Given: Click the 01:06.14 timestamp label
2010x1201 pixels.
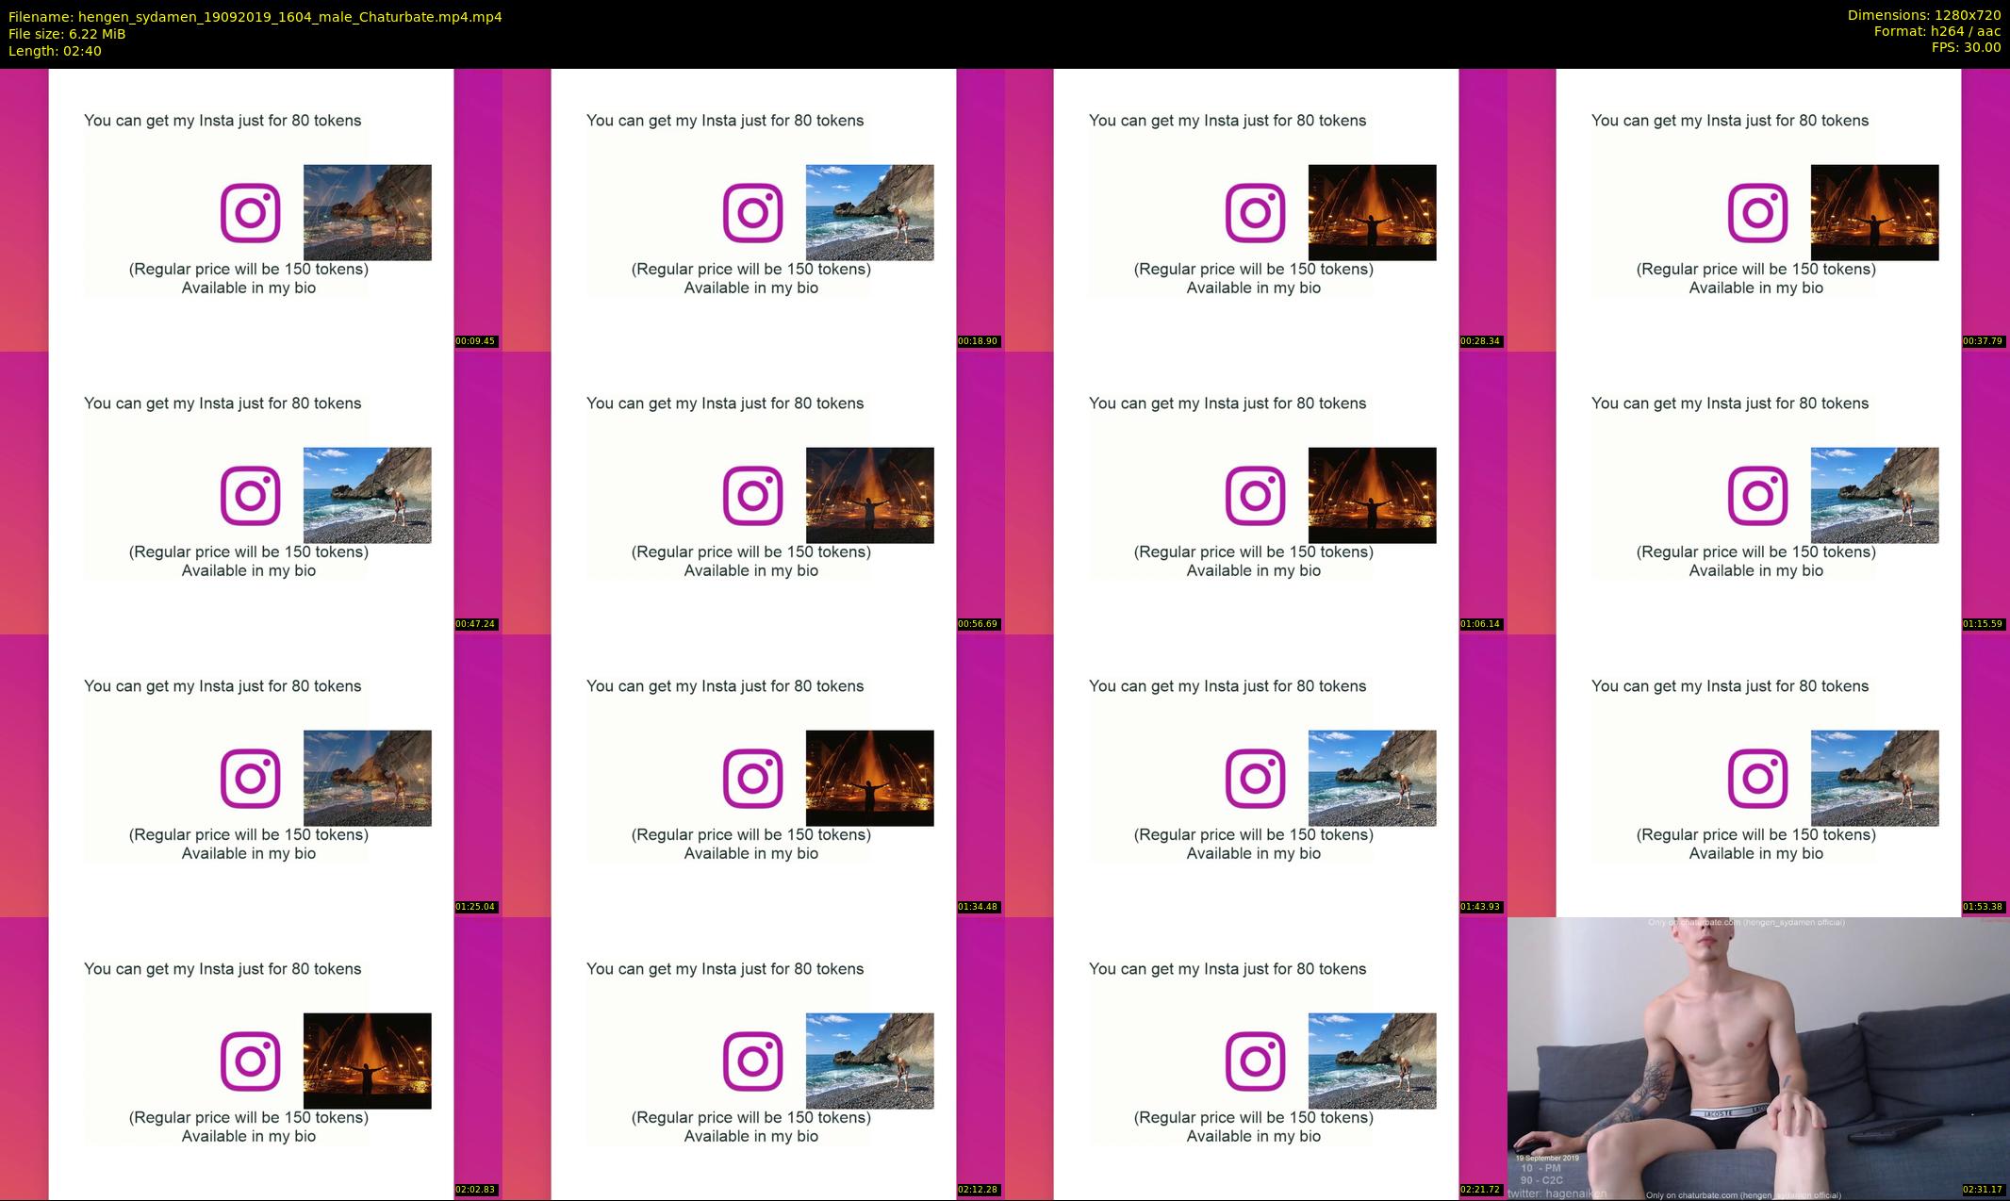Looking at the screenshot, I should tap(1480, 624).
